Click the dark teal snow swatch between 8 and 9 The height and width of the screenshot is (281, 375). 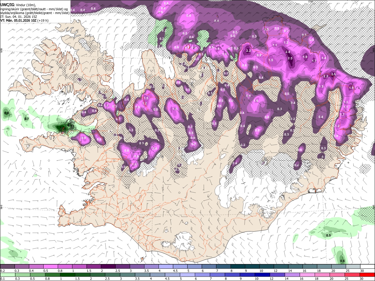click(238, 266)
